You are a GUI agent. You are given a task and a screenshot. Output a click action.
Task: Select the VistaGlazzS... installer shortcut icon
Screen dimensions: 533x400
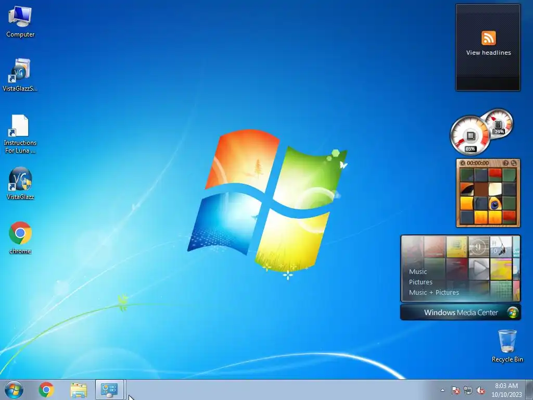click(x=20, y=75)
